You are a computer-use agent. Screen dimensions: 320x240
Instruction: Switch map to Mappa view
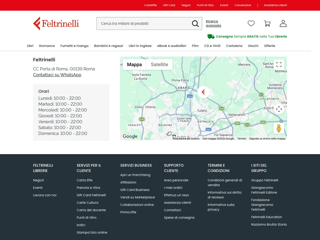pos(134,65)
